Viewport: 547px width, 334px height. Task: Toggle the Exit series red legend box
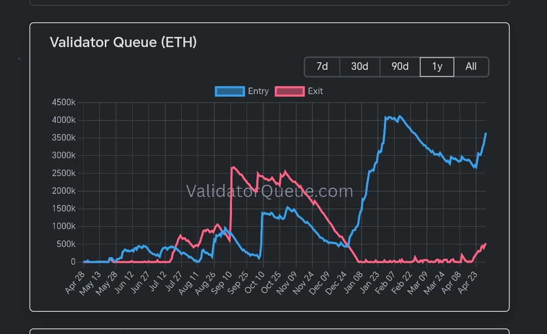[290, 92]
